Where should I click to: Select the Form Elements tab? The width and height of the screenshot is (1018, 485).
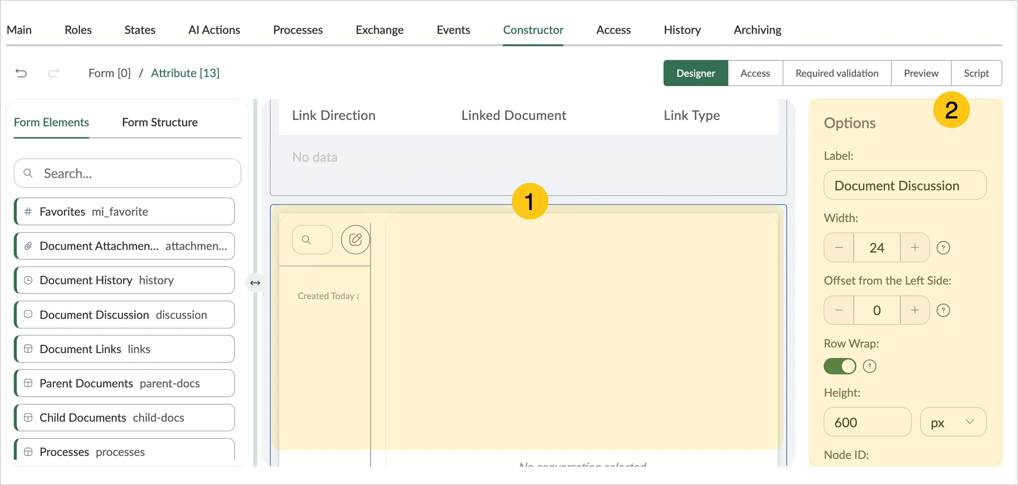pyautogui.click(x=51, y=123)
